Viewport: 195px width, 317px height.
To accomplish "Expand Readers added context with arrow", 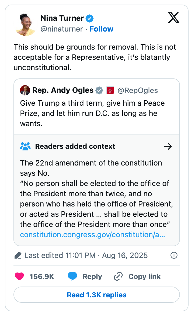I will pyautogui.click(x=168, y=146).
